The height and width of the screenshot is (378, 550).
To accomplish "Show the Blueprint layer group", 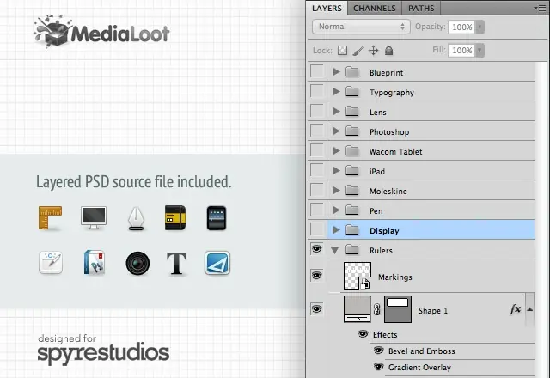I will (x=317, y=71).
